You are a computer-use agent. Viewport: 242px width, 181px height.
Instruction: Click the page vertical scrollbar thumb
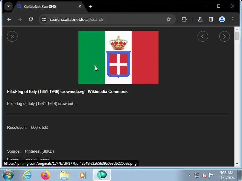(237, 36)
